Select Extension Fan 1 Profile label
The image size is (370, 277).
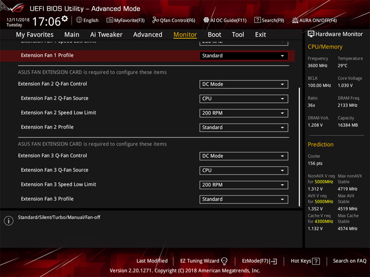click(x=47, y=55)
